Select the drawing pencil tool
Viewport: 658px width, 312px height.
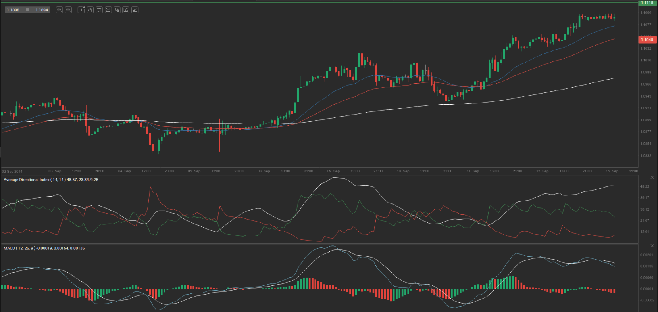pyautogui.click(x=135, y=10)
